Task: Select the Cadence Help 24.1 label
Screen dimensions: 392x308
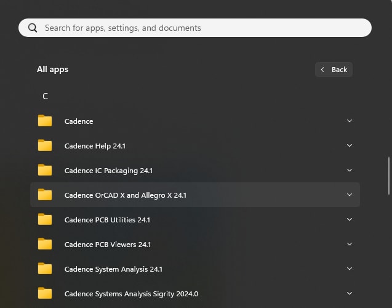Action: coord(95,146)
